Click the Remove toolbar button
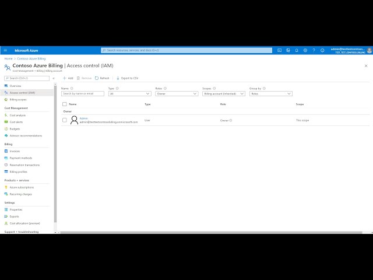This screenshot has width=373, height=280. 84,78
